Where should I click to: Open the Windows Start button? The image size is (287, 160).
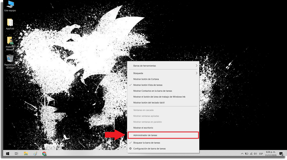(7, 154)
